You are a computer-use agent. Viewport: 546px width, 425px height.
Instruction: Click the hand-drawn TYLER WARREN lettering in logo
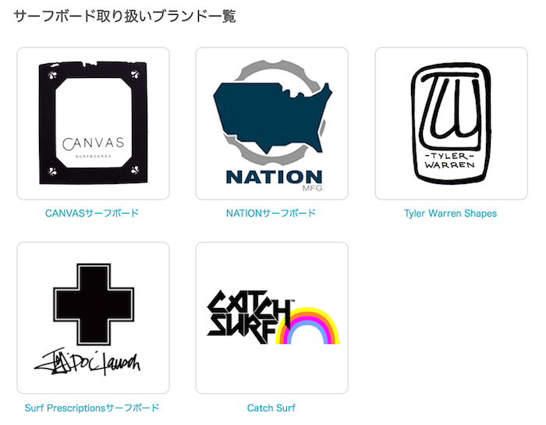pos(449,161)
